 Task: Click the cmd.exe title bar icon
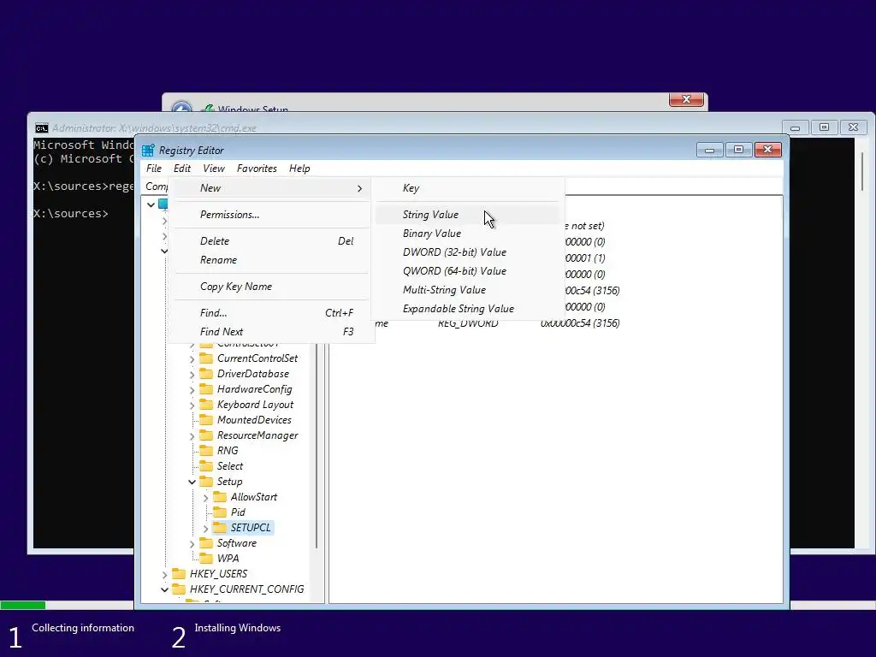[x=41, y=128]
